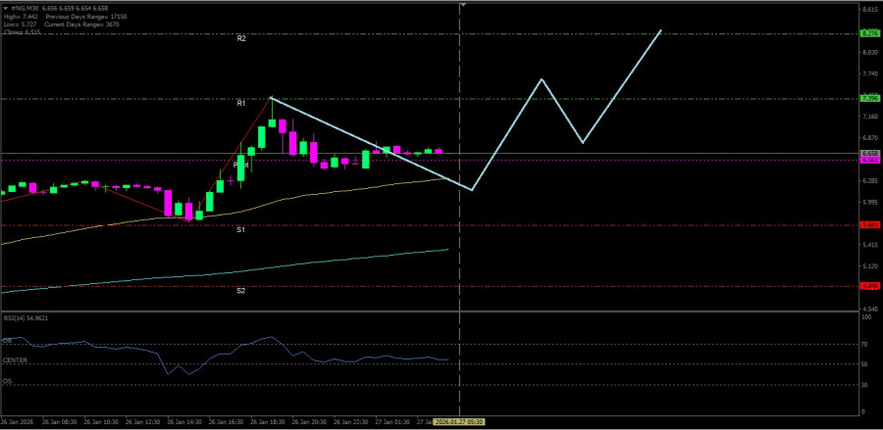The image size is (883, 430).
Task: Click the CENTER level label in RSI panel
Action: 15,360
